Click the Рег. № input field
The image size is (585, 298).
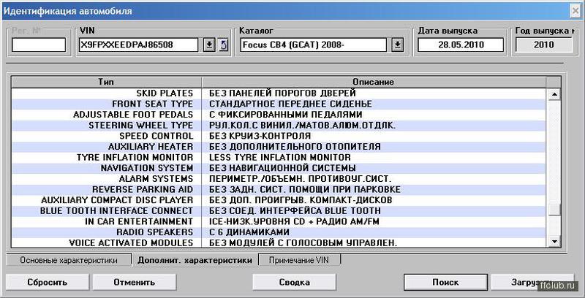(39, 45)
